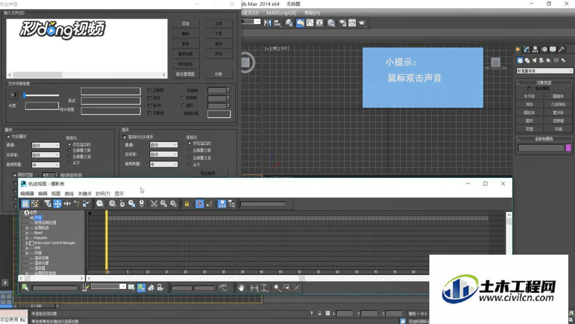Select 从不 in render normalization options
Image resolution: width=575 pixels, height=324 pixels.
tap(190, 164)
